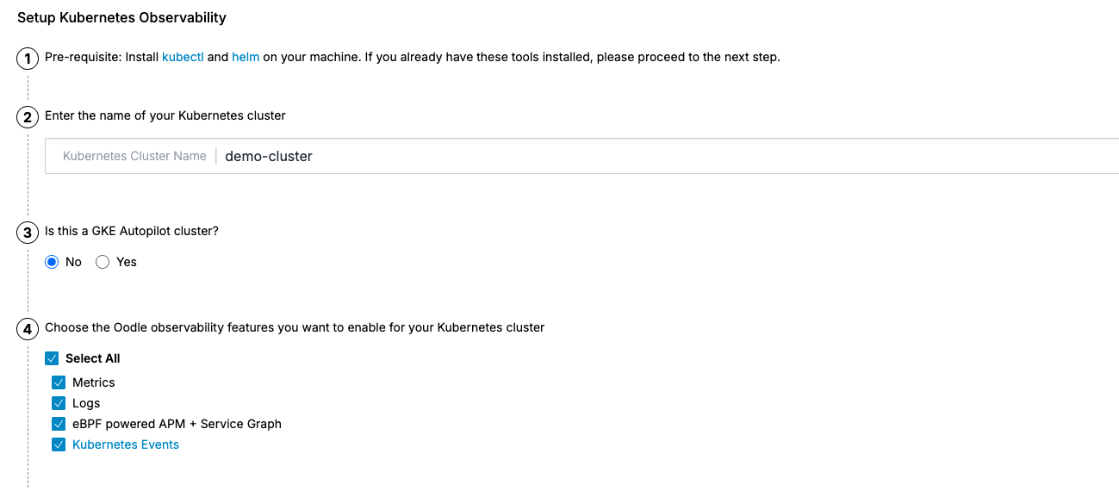Screen dimensions: 1119x491
Task: Select Yes for GKE Autopilot cluster
Action: [103, 262]
